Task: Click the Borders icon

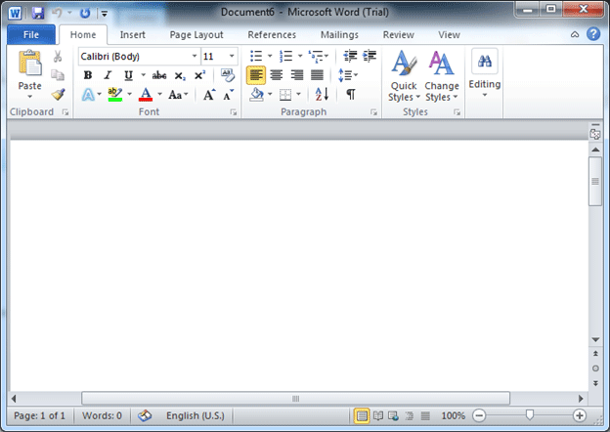Action: coord(285,95)
